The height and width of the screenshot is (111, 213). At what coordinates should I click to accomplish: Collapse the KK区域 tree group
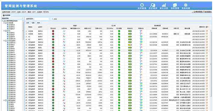click(x=4, y=23)
